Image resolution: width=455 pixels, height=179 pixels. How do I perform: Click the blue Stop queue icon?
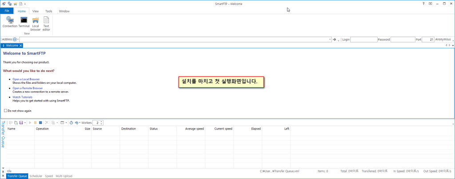[40, 122]
